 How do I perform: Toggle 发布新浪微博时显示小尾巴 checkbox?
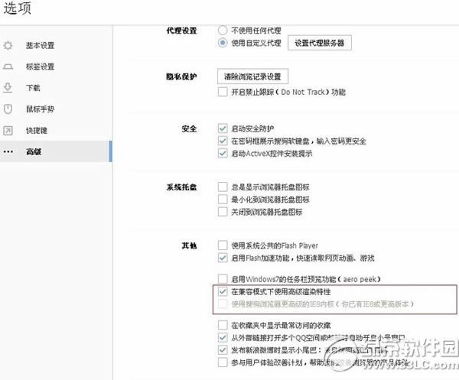point(223,350)
